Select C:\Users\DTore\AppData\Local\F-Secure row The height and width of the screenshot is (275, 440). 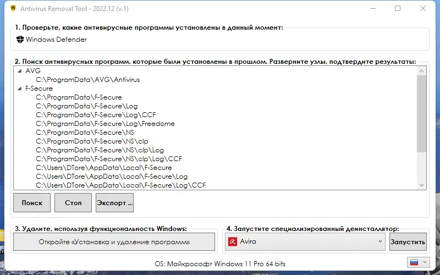pyautogui.click(x=104, y=168)
